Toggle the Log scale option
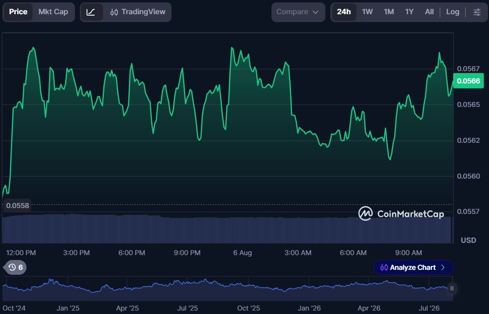This screenshot has width=489, height=314. [x=453, y=12]
